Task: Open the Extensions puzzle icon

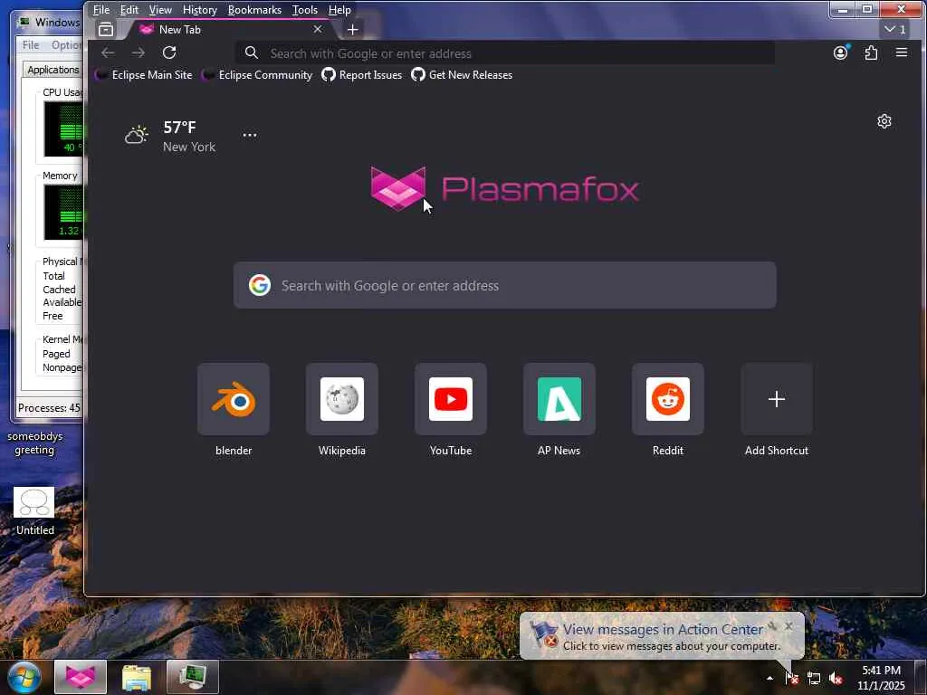Action: click(871, 53)
